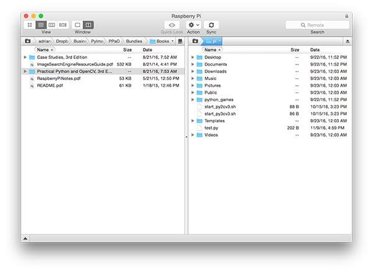Image resolution: width=373 pixels, height=272 pixels.
Task: Select start_py3cv3.sh file
Action: (270, 114)
